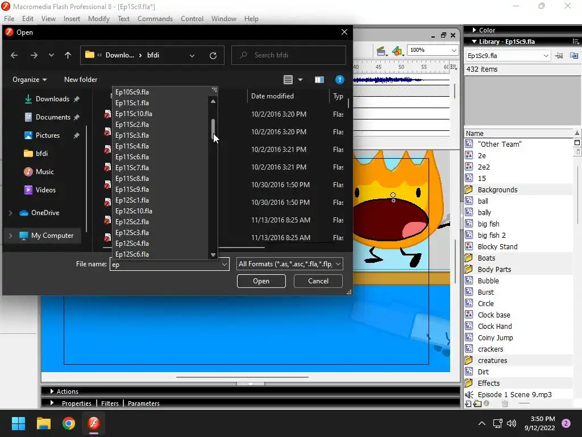Image resolution: width=582 pixels, height=437 pixels.
Task: Open Google Chrome from taskbar
Action: pos(69,423)
